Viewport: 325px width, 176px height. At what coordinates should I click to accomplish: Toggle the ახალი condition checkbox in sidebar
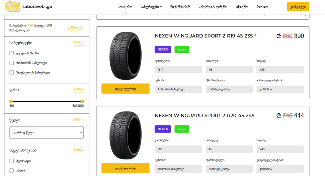(x=12, y=171)
